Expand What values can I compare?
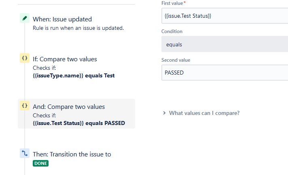288x175 pixels. coord(204,113)
